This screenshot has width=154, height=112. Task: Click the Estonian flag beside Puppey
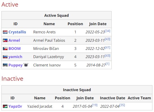(x=5, y=65)
